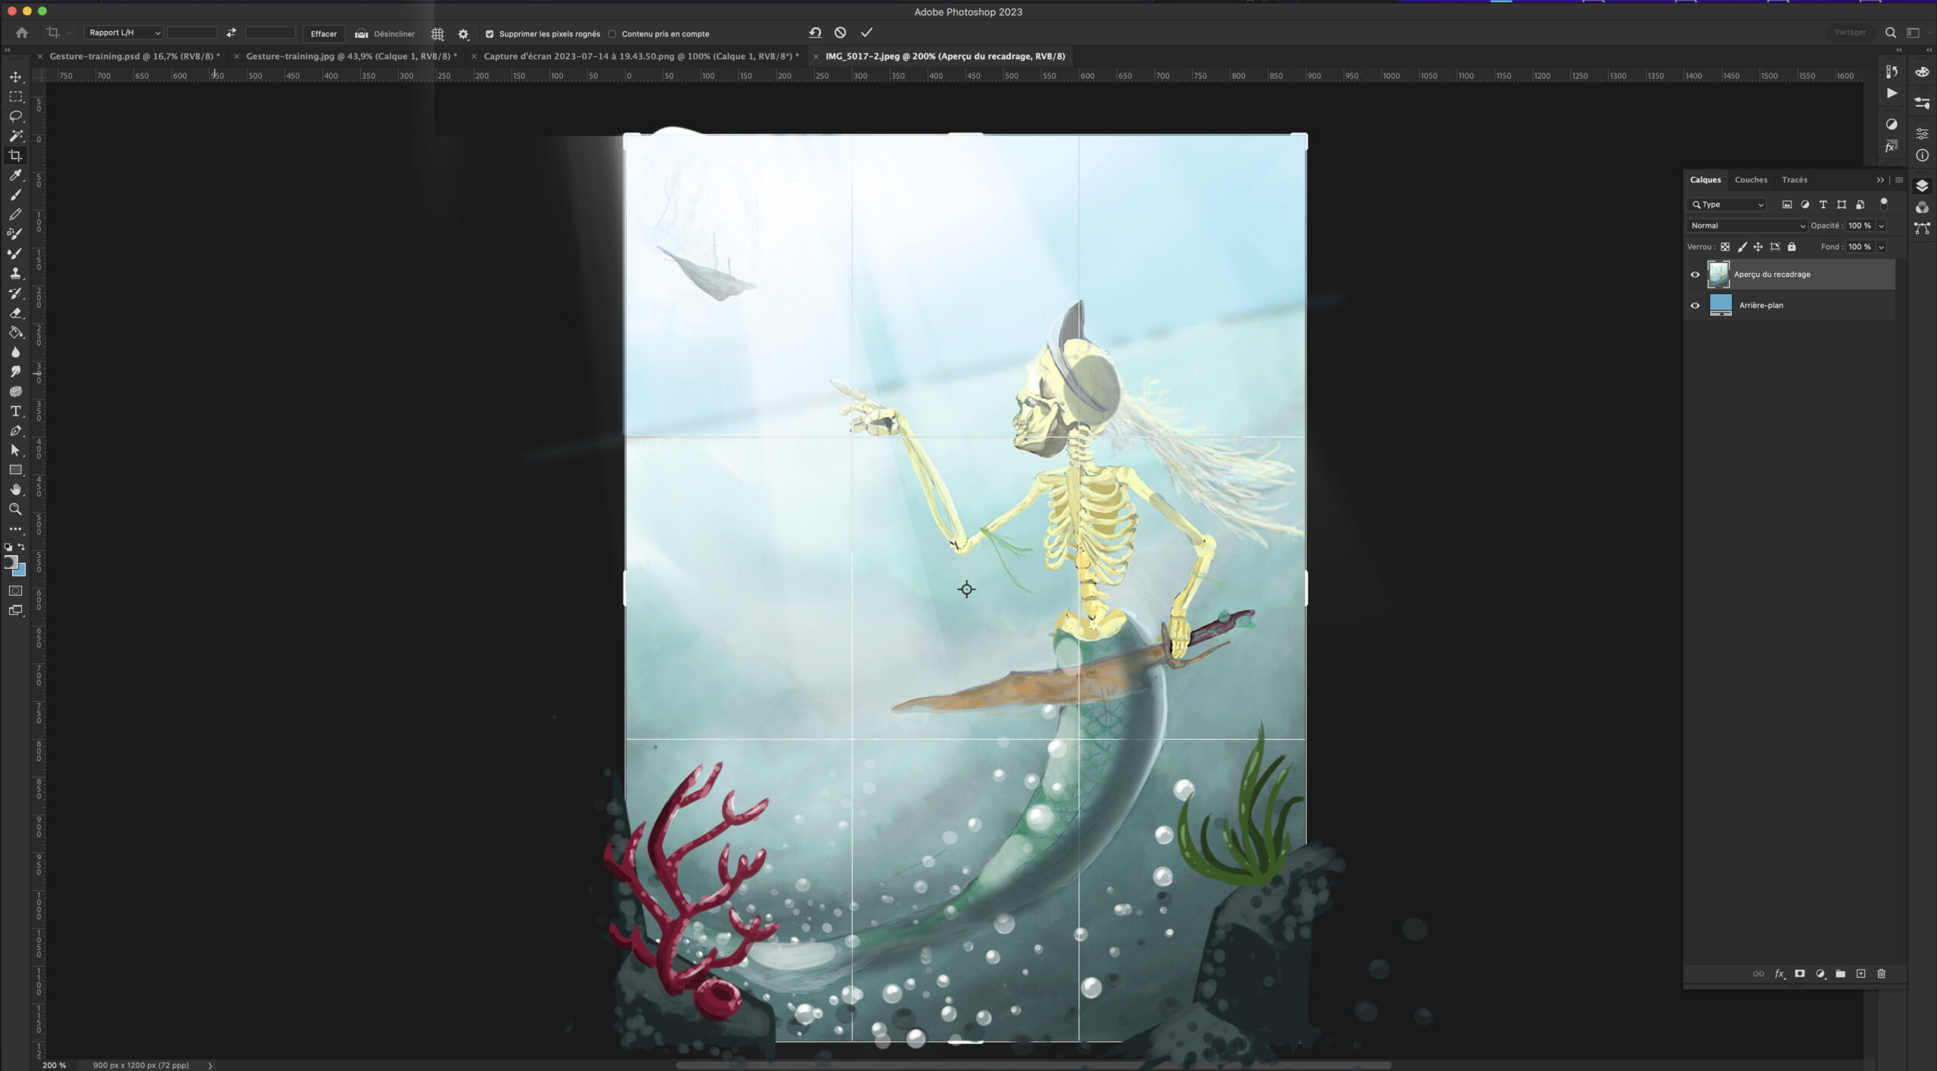Image resolution: width=1937 pixels, height=1071 pixels.
Task: Uncheck Supprimer les pixels rognés
Action: (490, 34)
